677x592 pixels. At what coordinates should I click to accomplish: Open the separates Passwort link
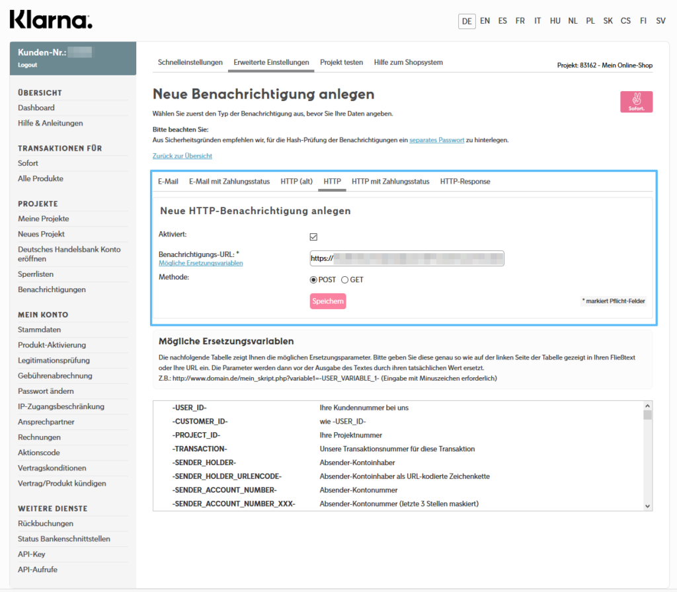click(436, 140)
